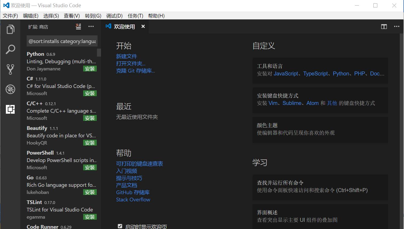Screen dimensions: 404x229
Task: Click Python link in 工具和语言
Action: click(x=341, y=74)
